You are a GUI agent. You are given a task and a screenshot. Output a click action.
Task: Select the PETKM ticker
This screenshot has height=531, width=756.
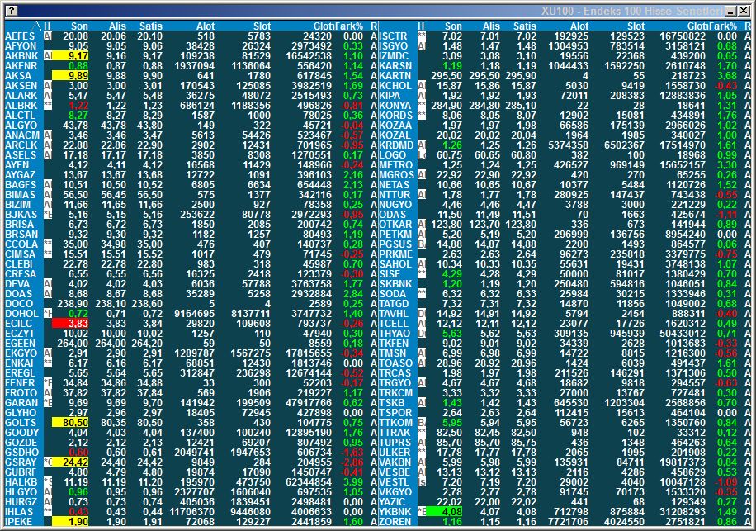click(396, 235)
